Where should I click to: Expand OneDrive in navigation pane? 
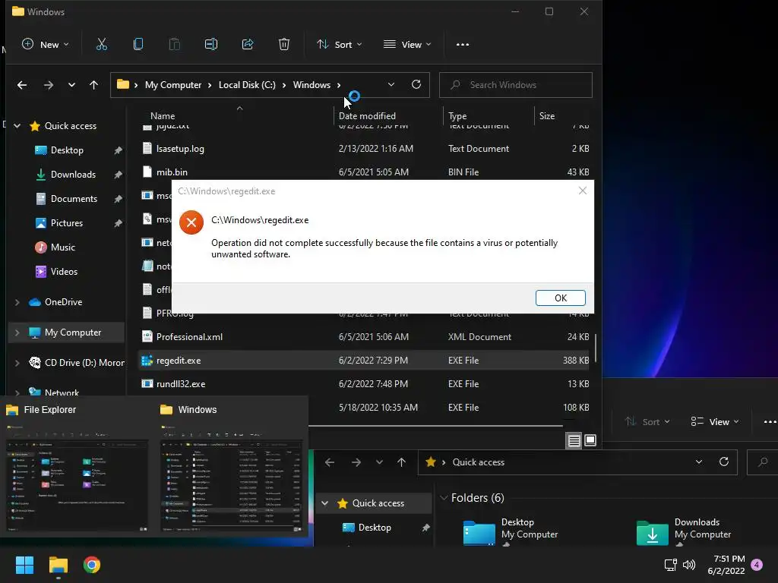(17, 302)
